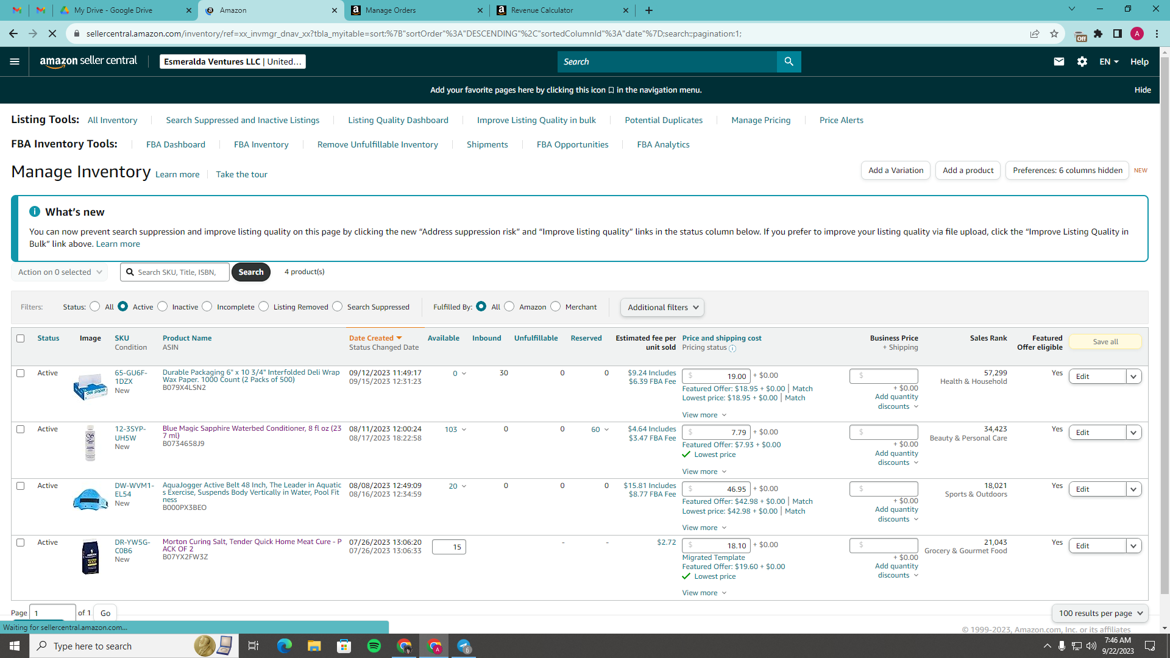Open the 100 results per page dropdown
Screen dimensions: 1170x658
(1100, 613)
